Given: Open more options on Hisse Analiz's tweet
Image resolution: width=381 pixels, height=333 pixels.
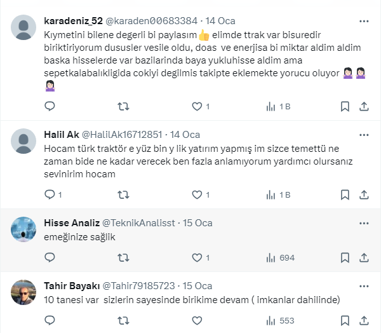Looking at the screenshot, I should (x=364, y=223).
